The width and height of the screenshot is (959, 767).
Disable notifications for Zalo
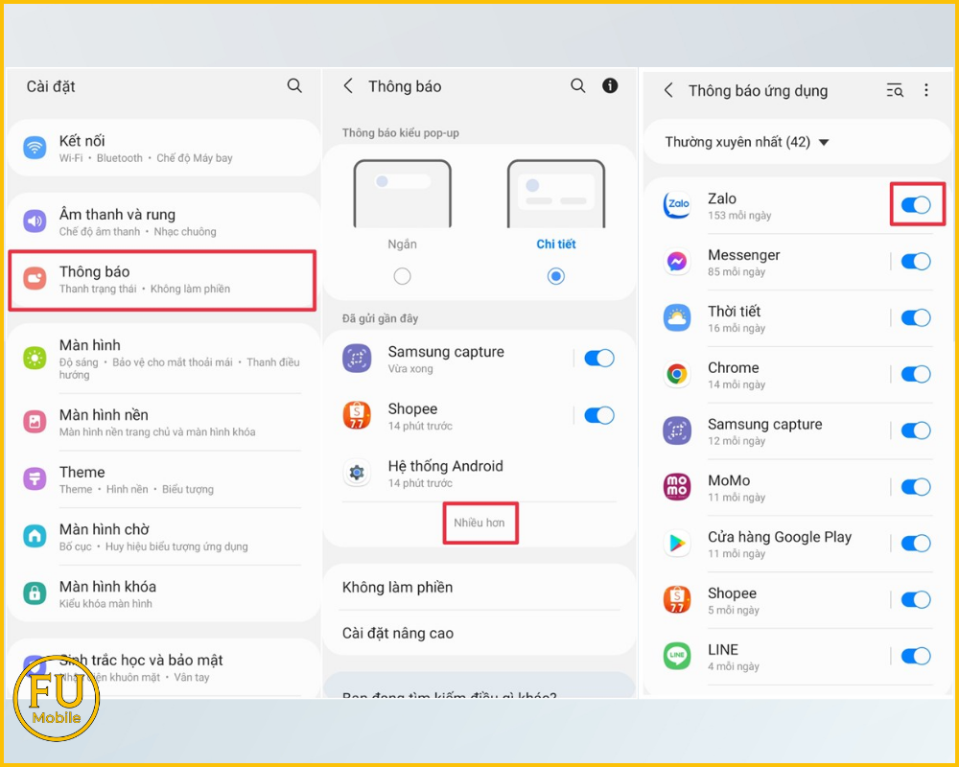click(915, 204)
